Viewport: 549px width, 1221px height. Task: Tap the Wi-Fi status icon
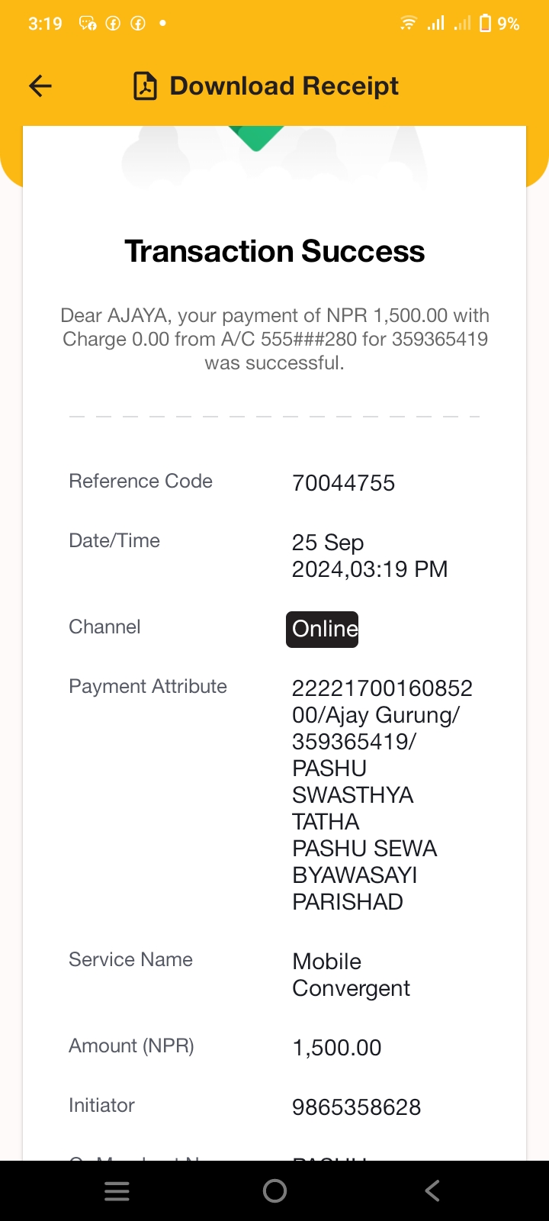point(409,24)
